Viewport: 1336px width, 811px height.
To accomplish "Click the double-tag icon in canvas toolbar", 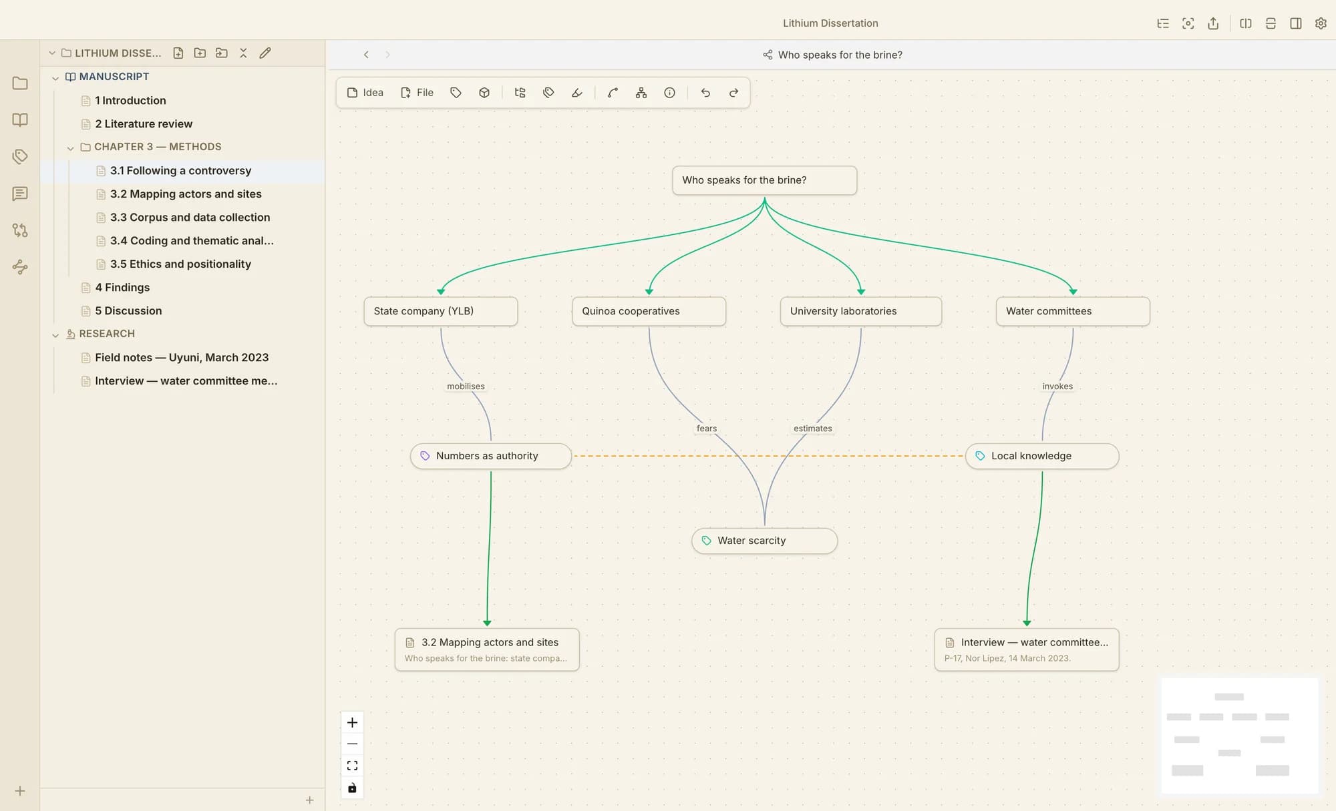I will coord(548,93).
